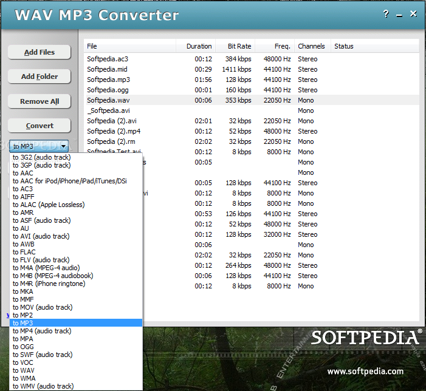The image size is (426, 391).
Task: Click the 264 kbps bit rate cell
Action: pos(238,265)
